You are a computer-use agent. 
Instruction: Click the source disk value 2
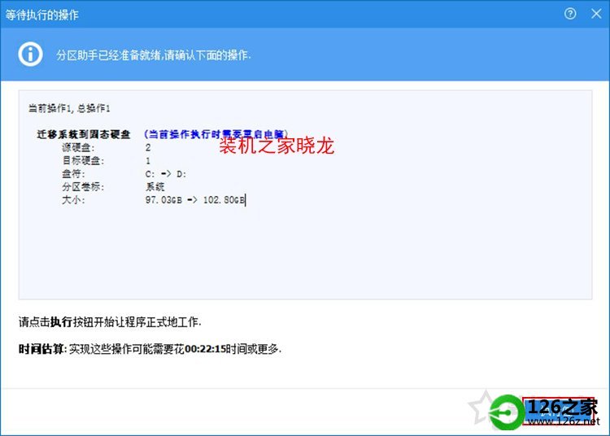148,148
